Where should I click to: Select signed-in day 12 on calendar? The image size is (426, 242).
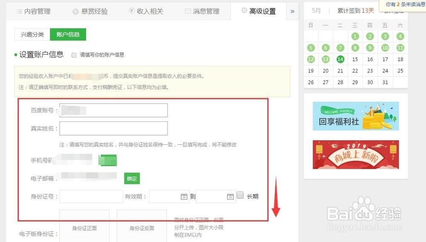[x=311, y=59]
